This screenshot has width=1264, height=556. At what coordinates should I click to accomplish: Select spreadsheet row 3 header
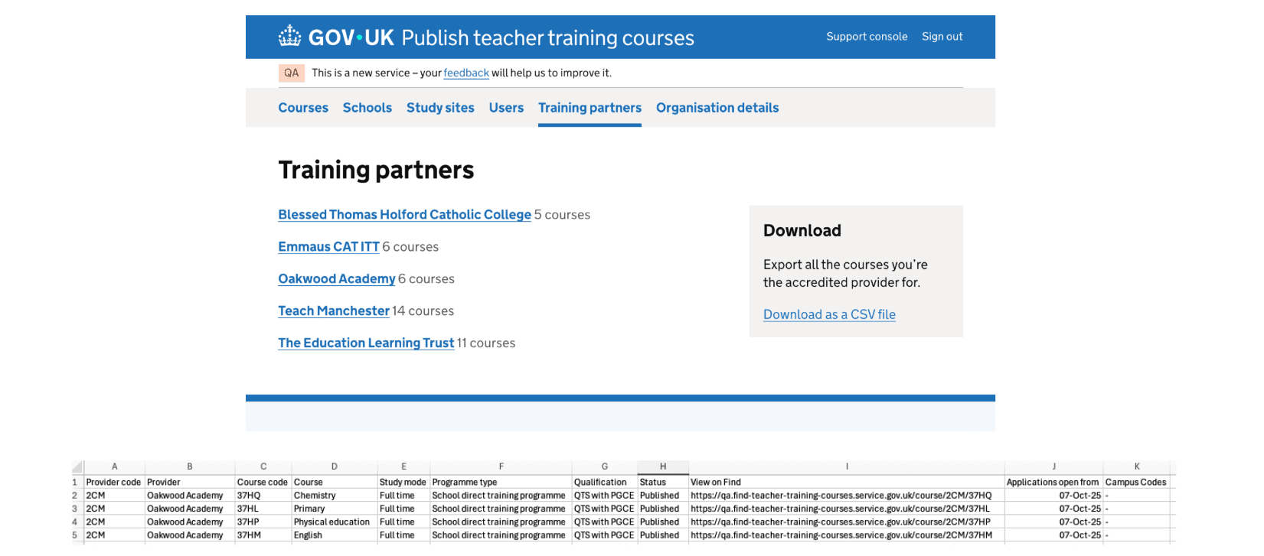pos(75,509)
